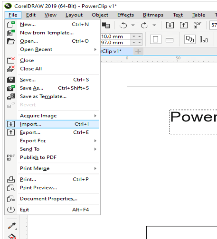Viewport: 217px width, 239px height.
Task: Set landscape page orientation
Action: pos(170,40)
